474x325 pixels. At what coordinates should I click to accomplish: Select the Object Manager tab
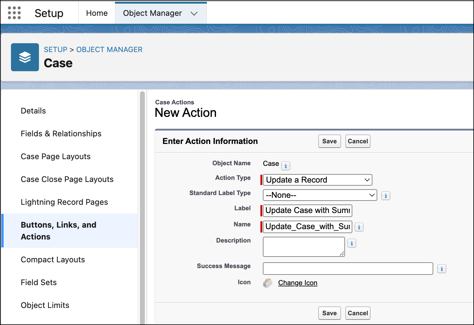[x=152, y=13]
